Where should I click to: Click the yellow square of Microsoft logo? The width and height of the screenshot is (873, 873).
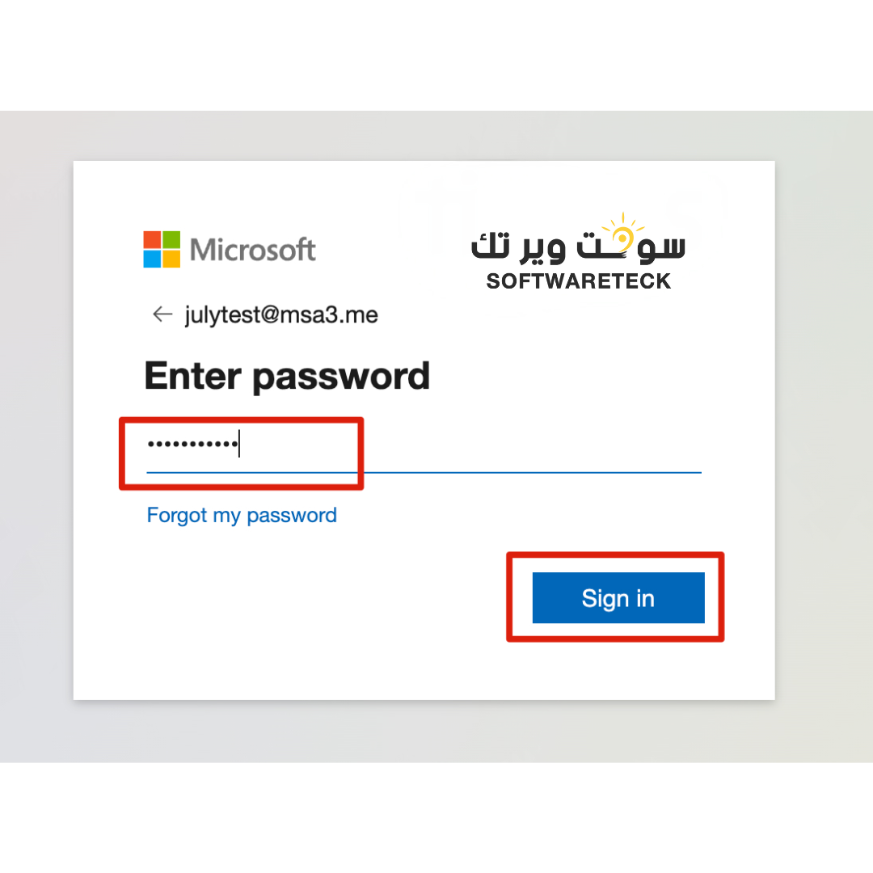(171, 259)
